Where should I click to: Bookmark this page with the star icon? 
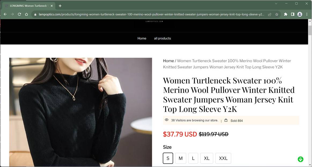pyautogui.click(x=277, y=14)
